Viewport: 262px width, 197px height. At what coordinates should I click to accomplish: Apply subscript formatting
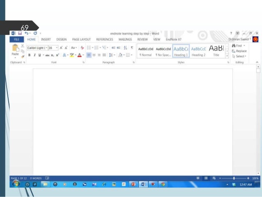[53, 55]
